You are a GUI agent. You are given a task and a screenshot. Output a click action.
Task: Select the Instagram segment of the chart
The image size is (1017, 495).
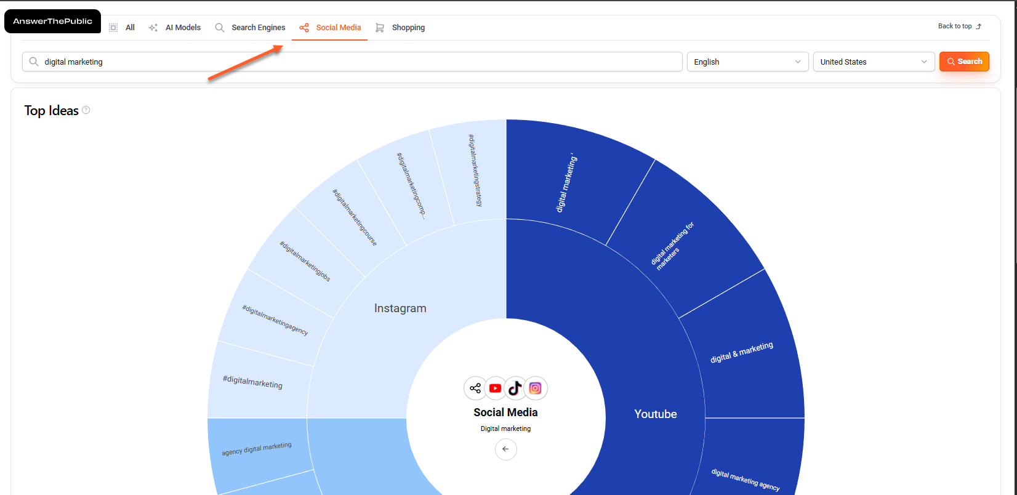(x=400, y=308)
